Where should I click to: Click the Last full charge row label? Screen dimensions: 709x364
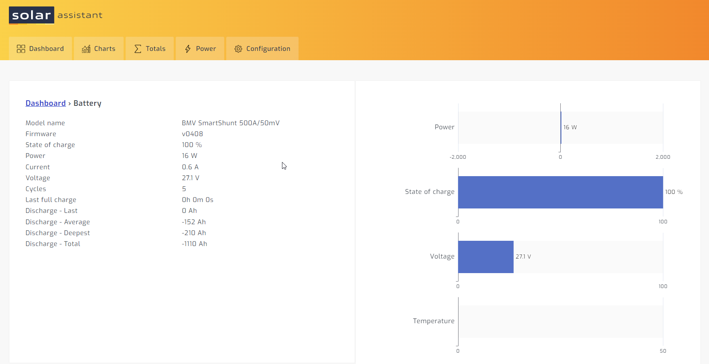[51, 200]
